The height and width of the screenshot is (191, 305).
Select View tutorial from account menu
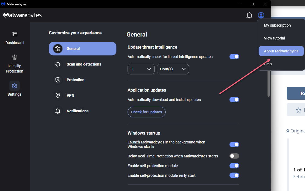coord(275,38)
